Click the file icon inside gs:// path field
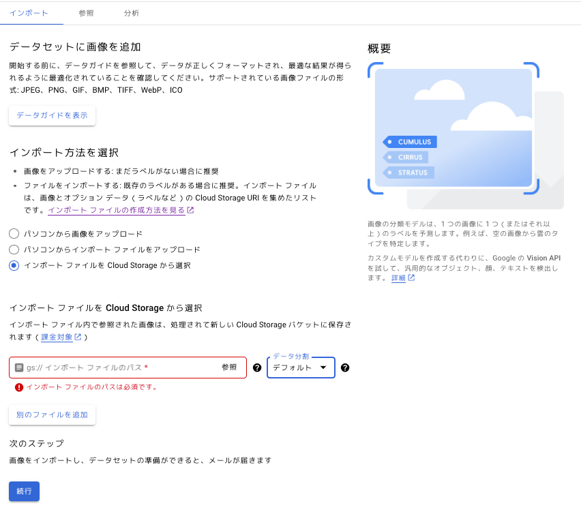This screenshot has width=581, height=506. click(x=19, y=368)
